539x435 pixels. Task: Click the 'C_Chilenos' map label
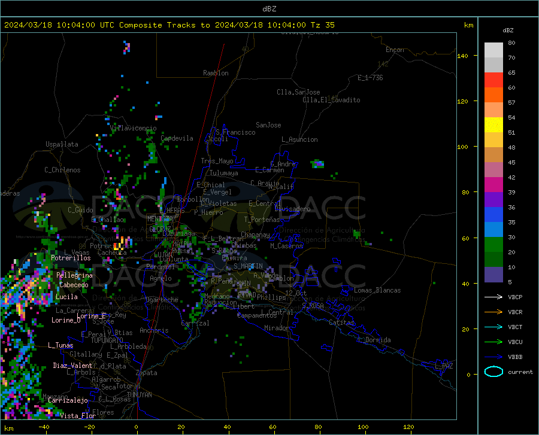tap(62, 169)
